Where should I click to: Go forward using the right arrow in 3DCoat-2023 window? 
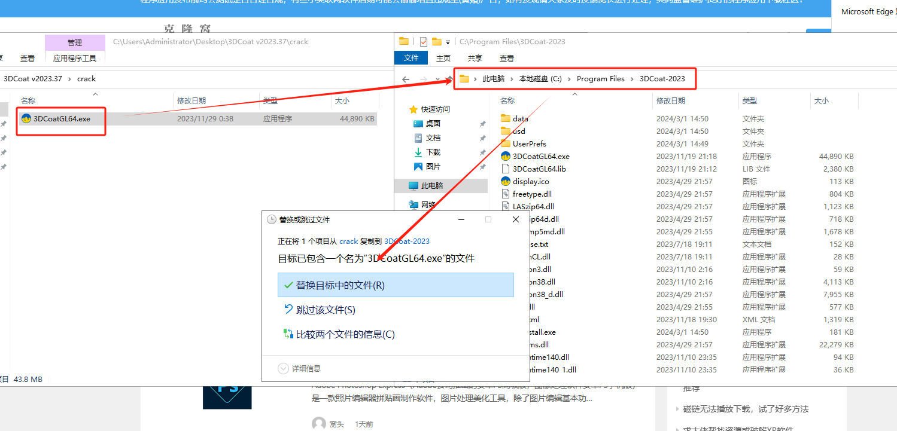422,79
